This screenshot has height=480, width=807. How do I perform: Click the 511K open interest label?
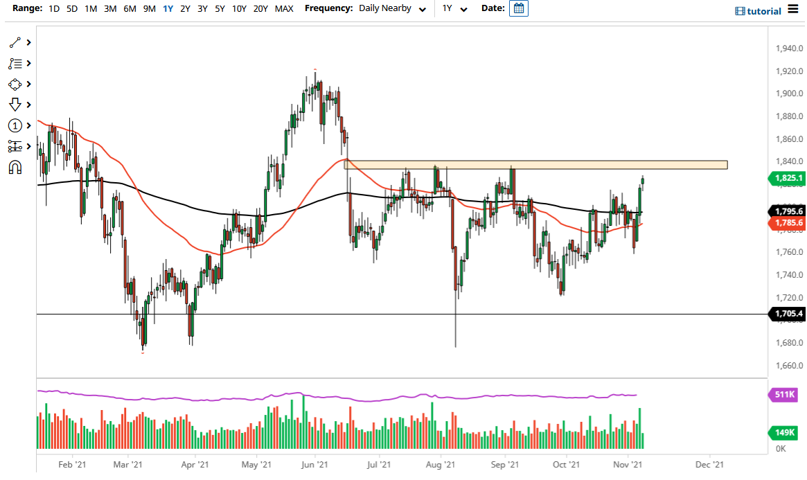coord(783,395)
